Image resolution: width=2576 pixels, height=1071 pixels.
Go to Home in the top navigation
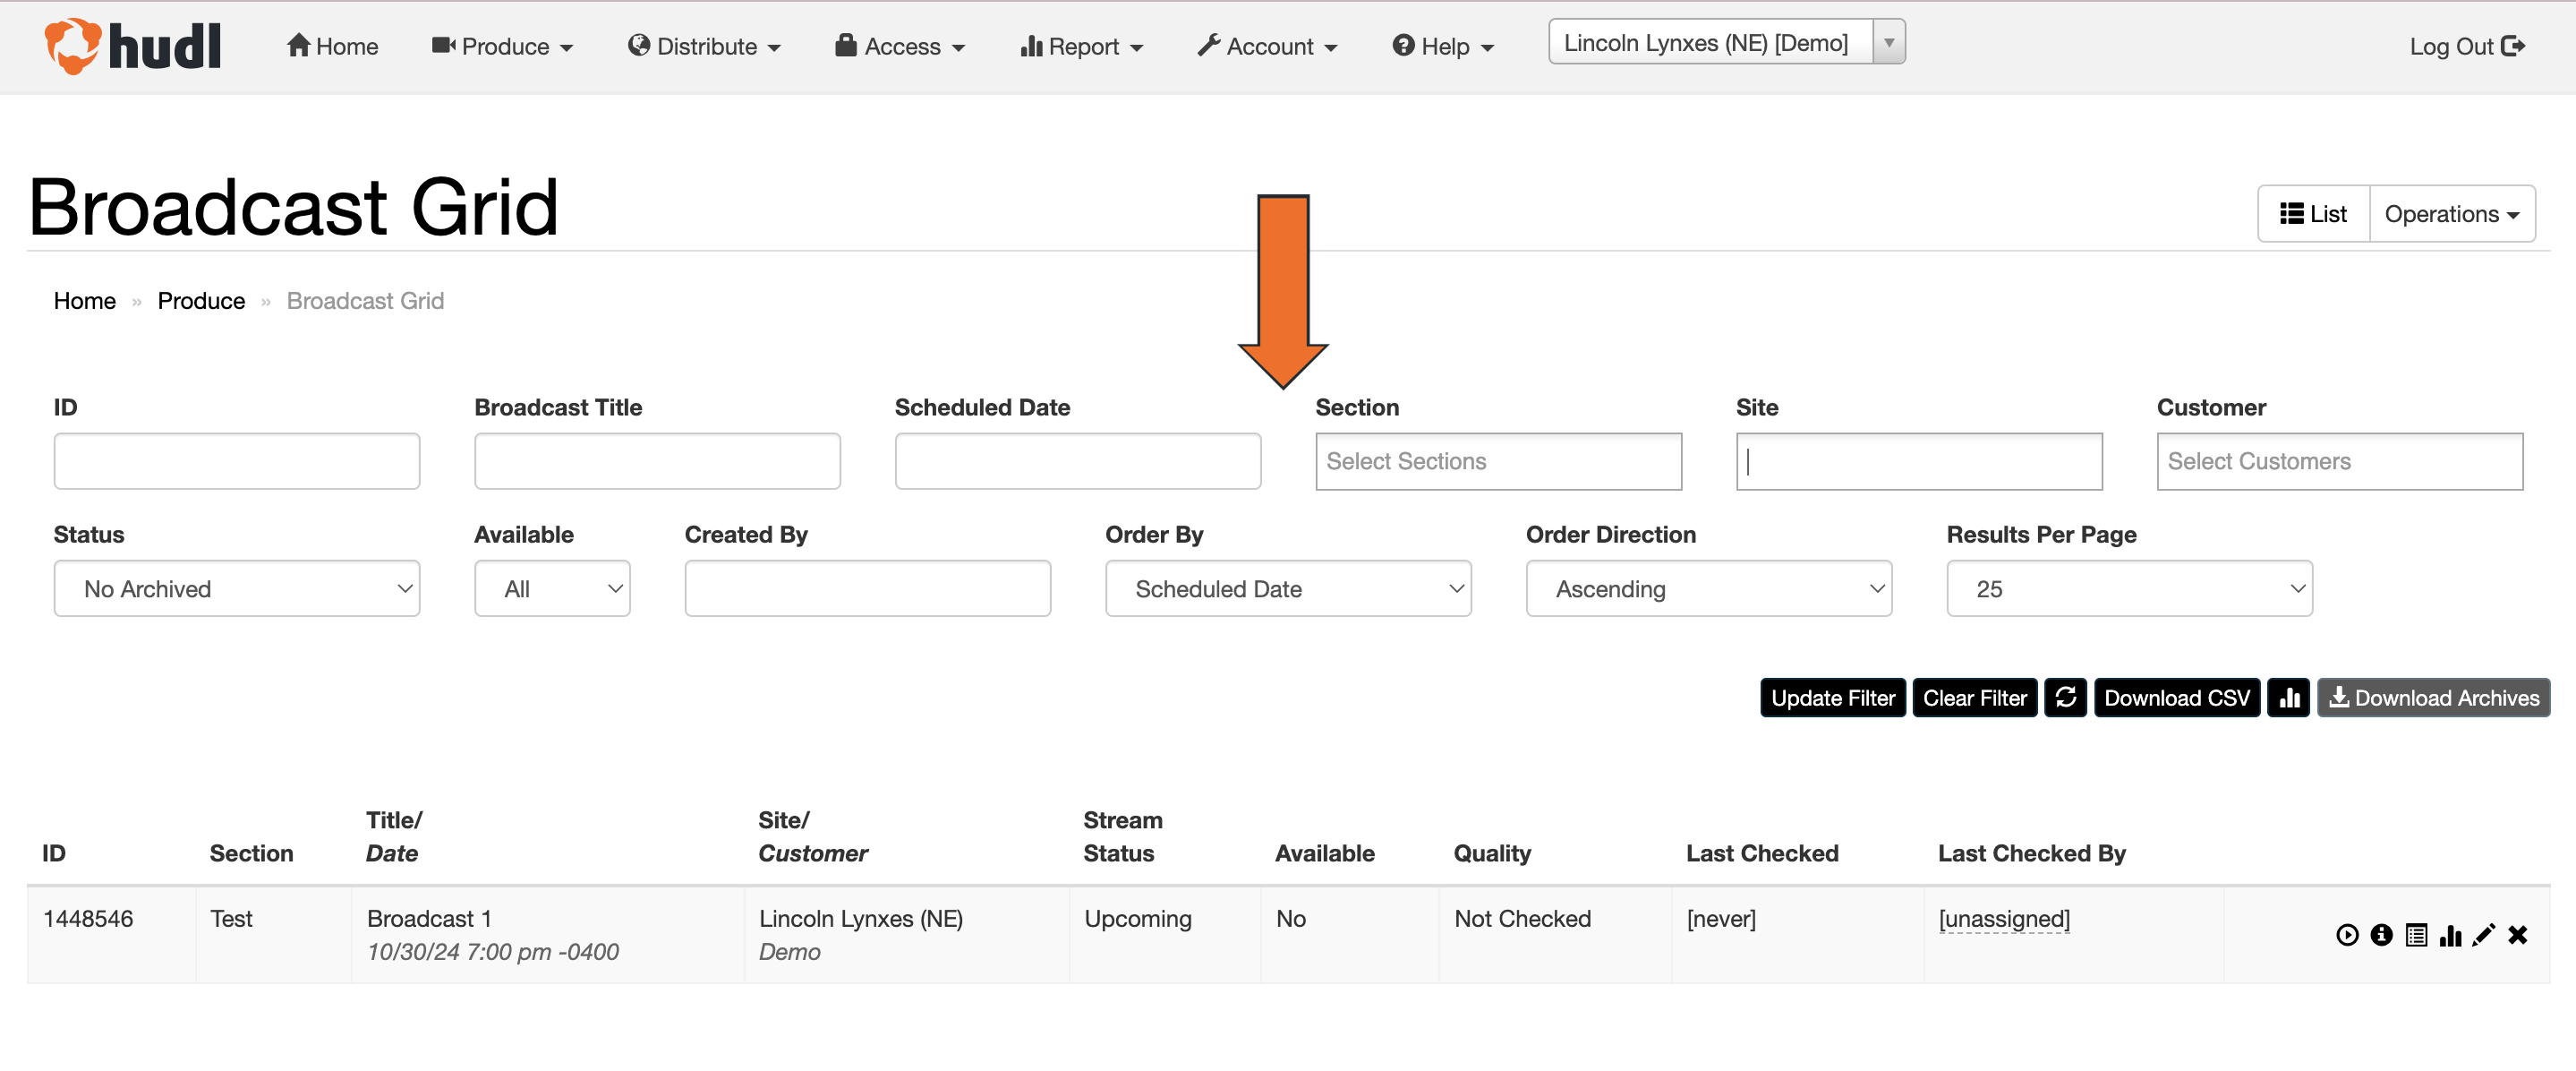coord(332,46)
